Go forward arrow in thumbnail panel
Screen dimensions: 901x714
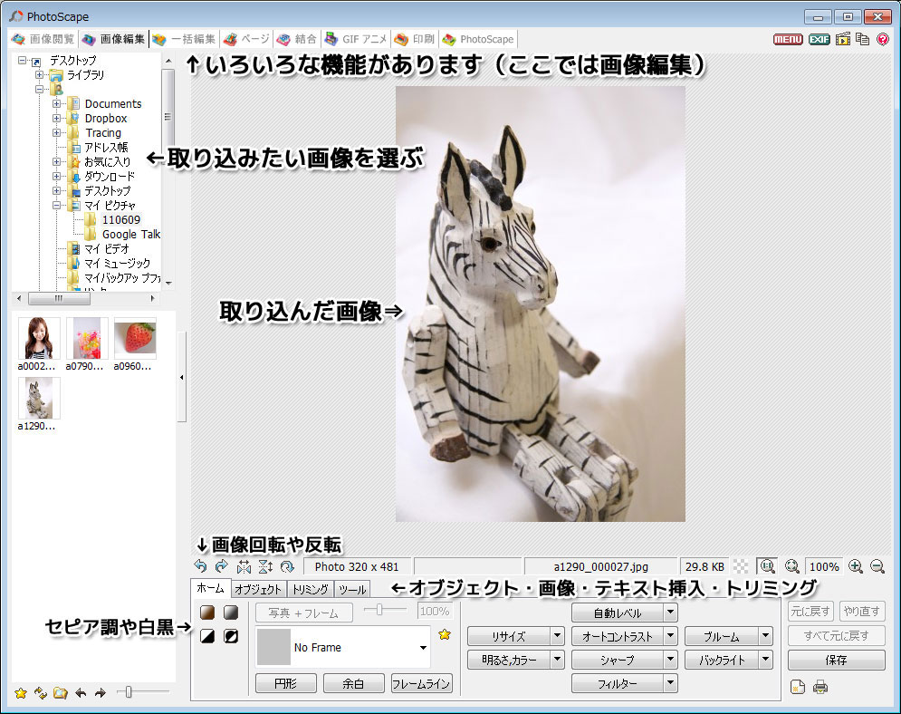pos(101,693)
